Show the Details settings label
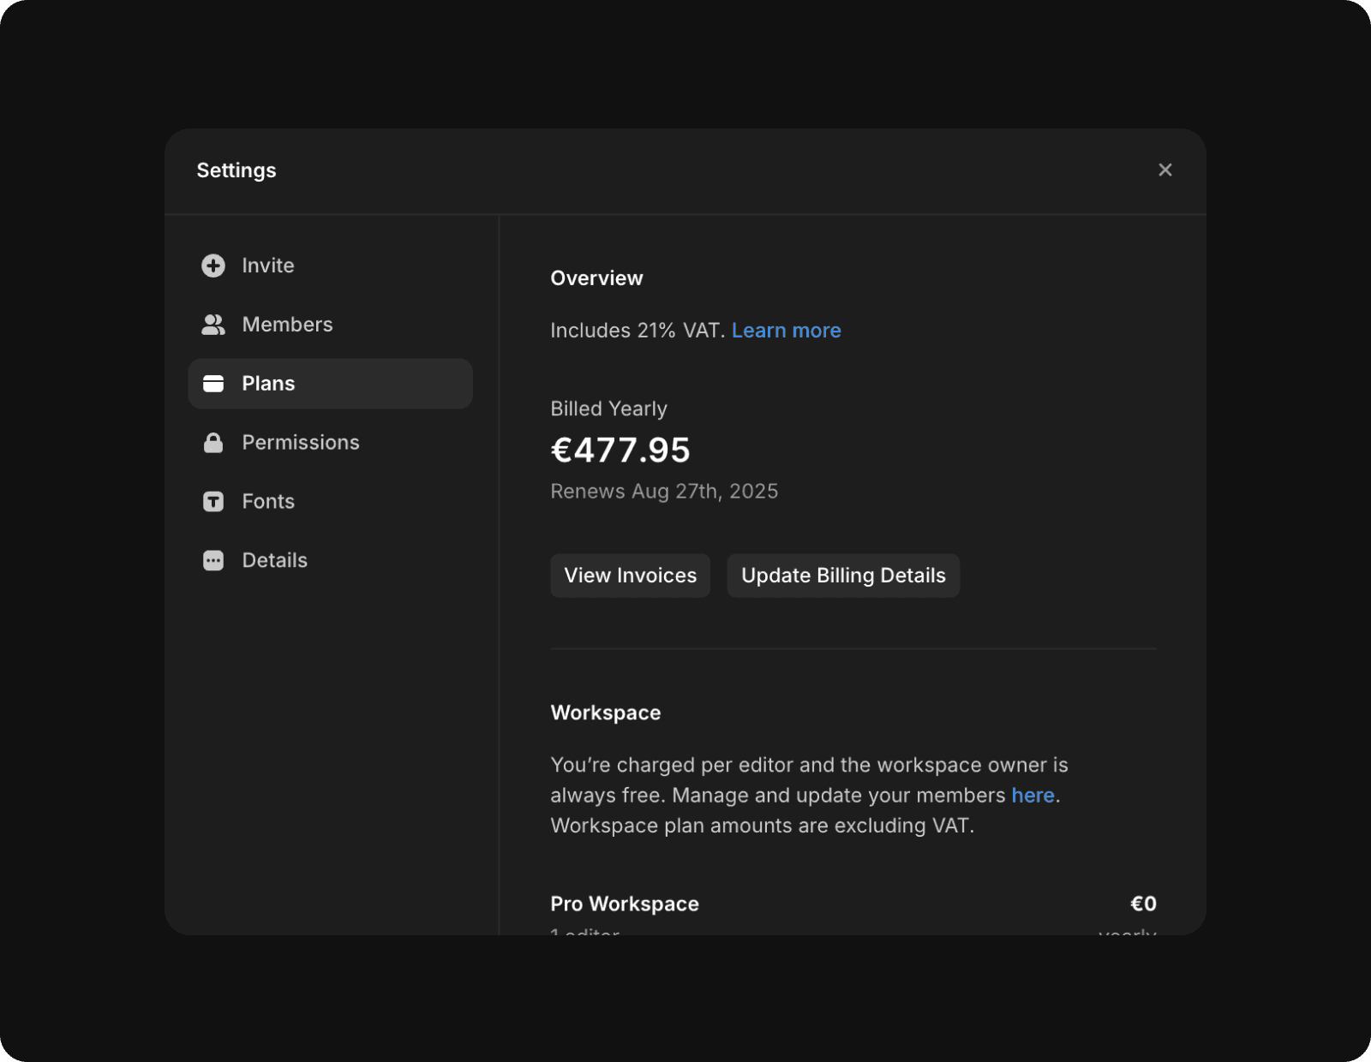This screenshot has width=1371, height=1062. (x=274, y=561)
